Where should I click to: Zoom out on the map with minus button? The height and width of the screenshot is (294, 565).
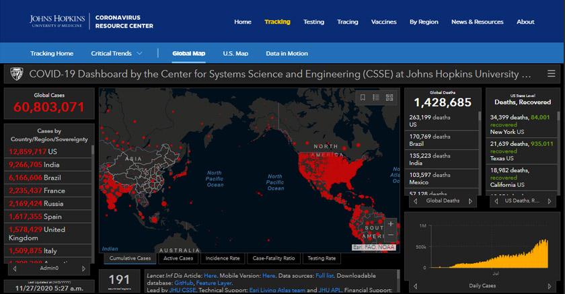click(391, 235)
